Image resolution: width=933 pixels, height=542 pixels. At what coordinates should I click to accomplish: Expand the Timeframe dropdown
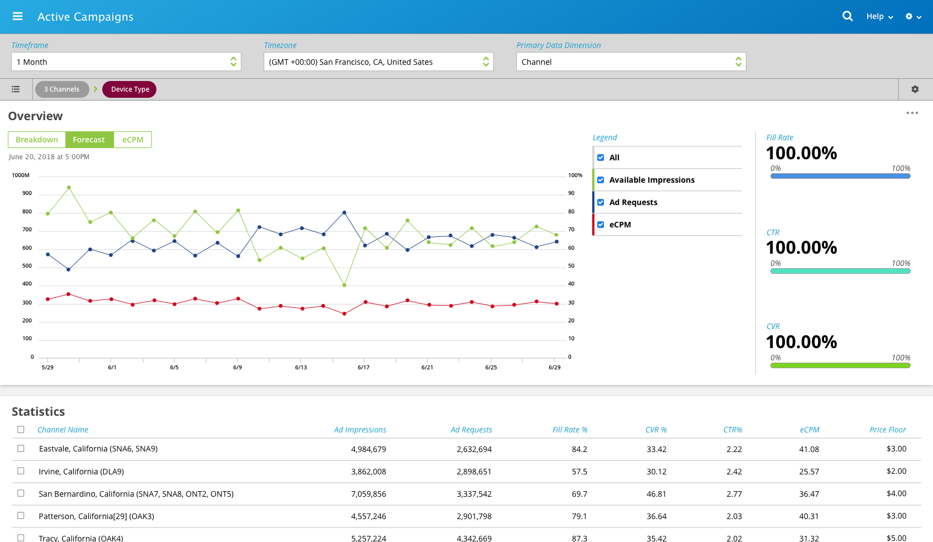tap(126, 62)
